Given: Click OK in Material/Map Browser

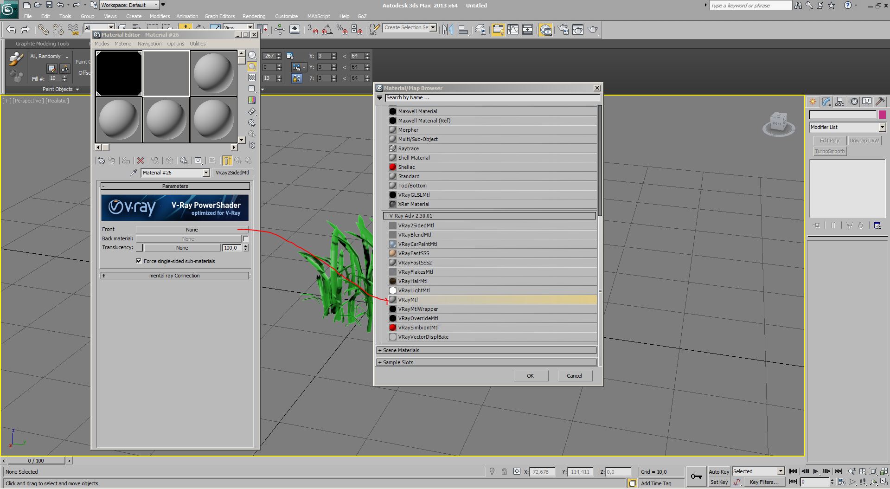Looking at the screenshot, I should coord(530,376).
